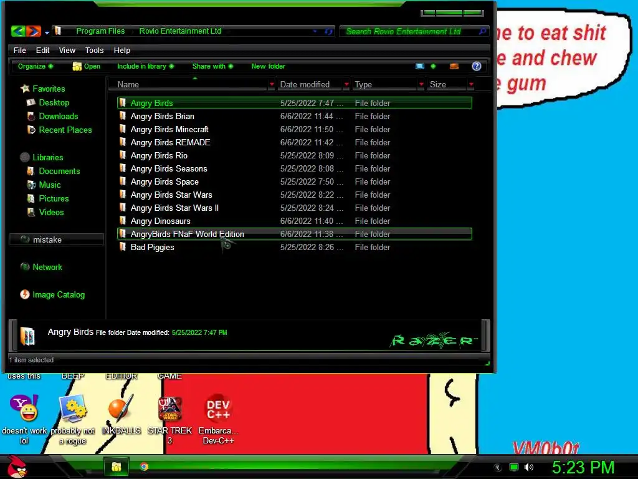This screenshot has width=638, height=479.
Task: Select the Angry Birds Star Wars II folder
Action: coord(295,208)
